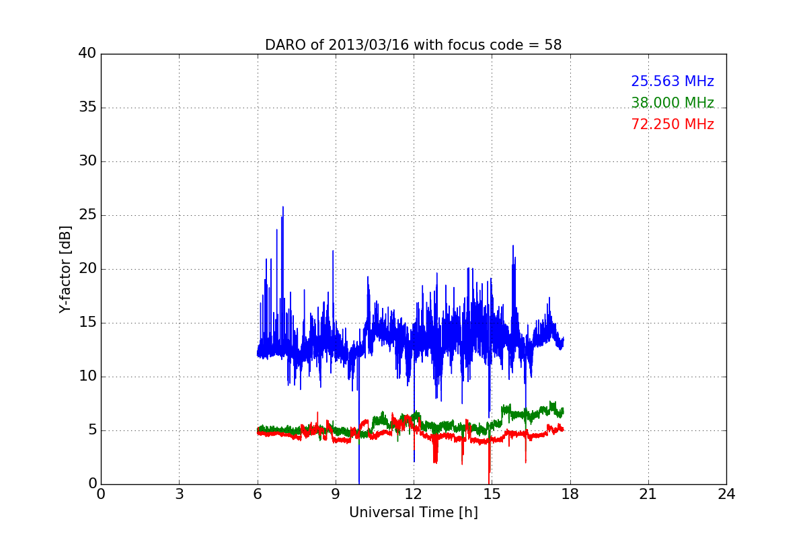Select the 38.000 MHz legend label

(672, 103)
